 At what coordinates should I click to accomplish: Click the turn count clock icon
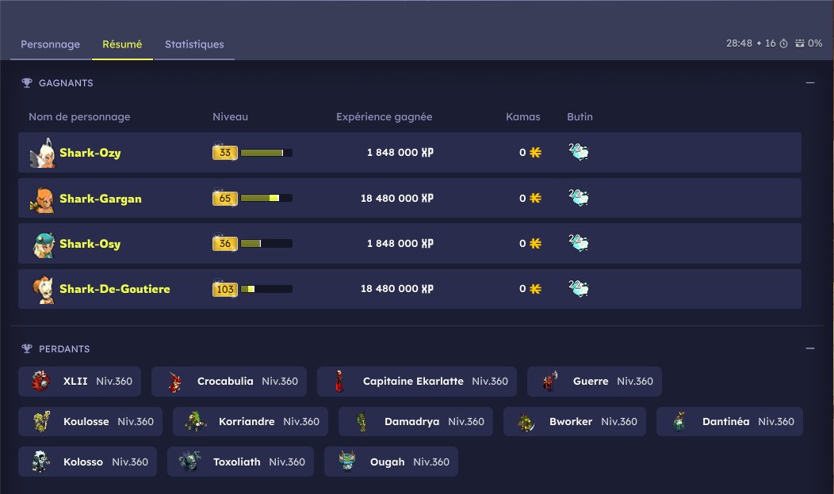(783, 44)
